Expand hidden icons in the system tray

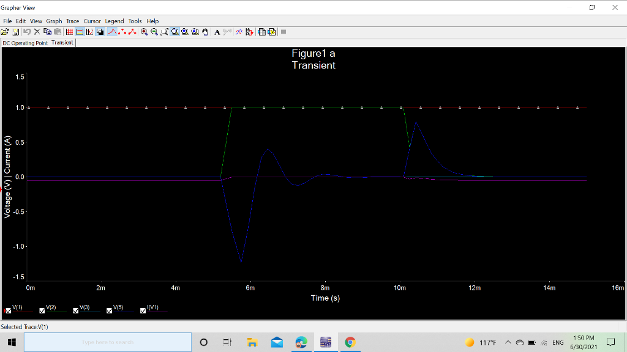(x=507, y=342)
